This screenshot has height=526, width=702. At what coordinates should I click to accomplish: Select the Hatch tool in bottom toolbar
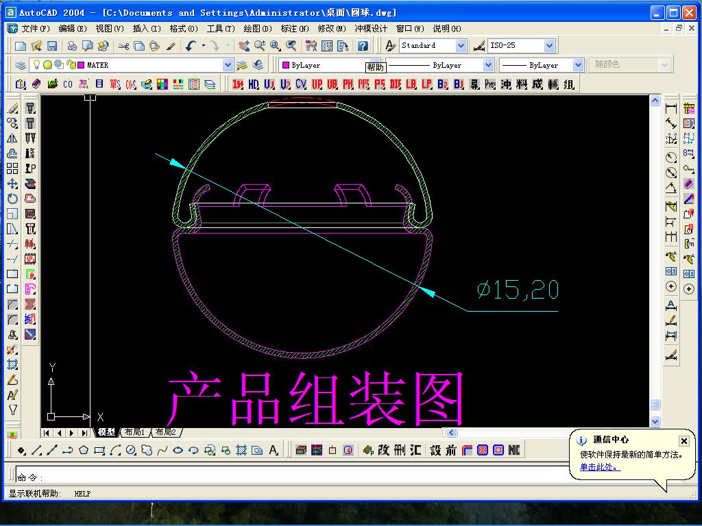pos(241,451)
